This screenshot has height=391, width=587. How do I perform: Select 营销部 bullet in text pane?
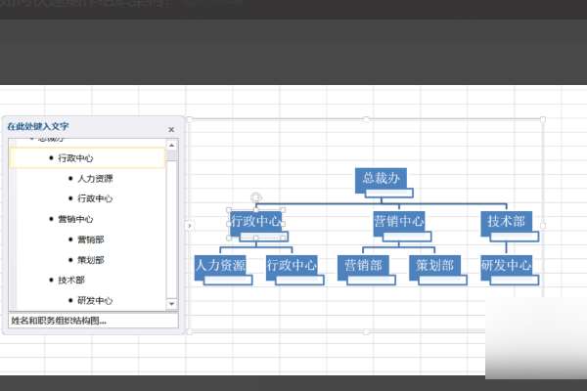(91, 239)
